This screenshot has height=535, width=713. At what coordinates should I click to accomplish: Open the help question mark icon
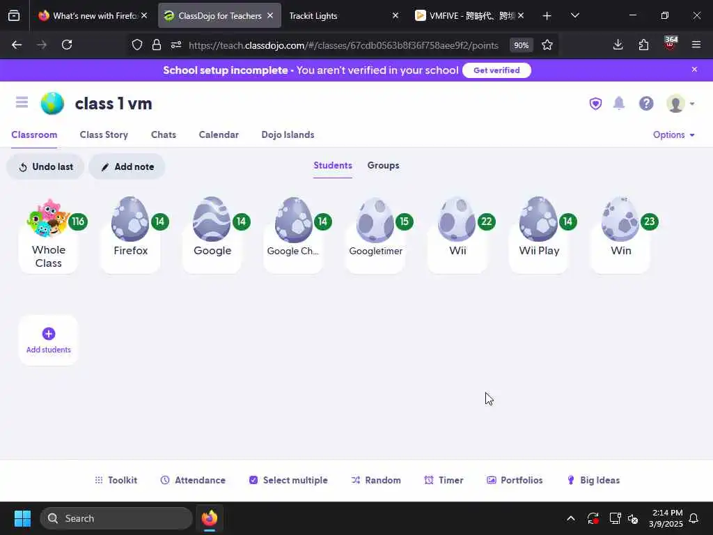click(646, 104)
